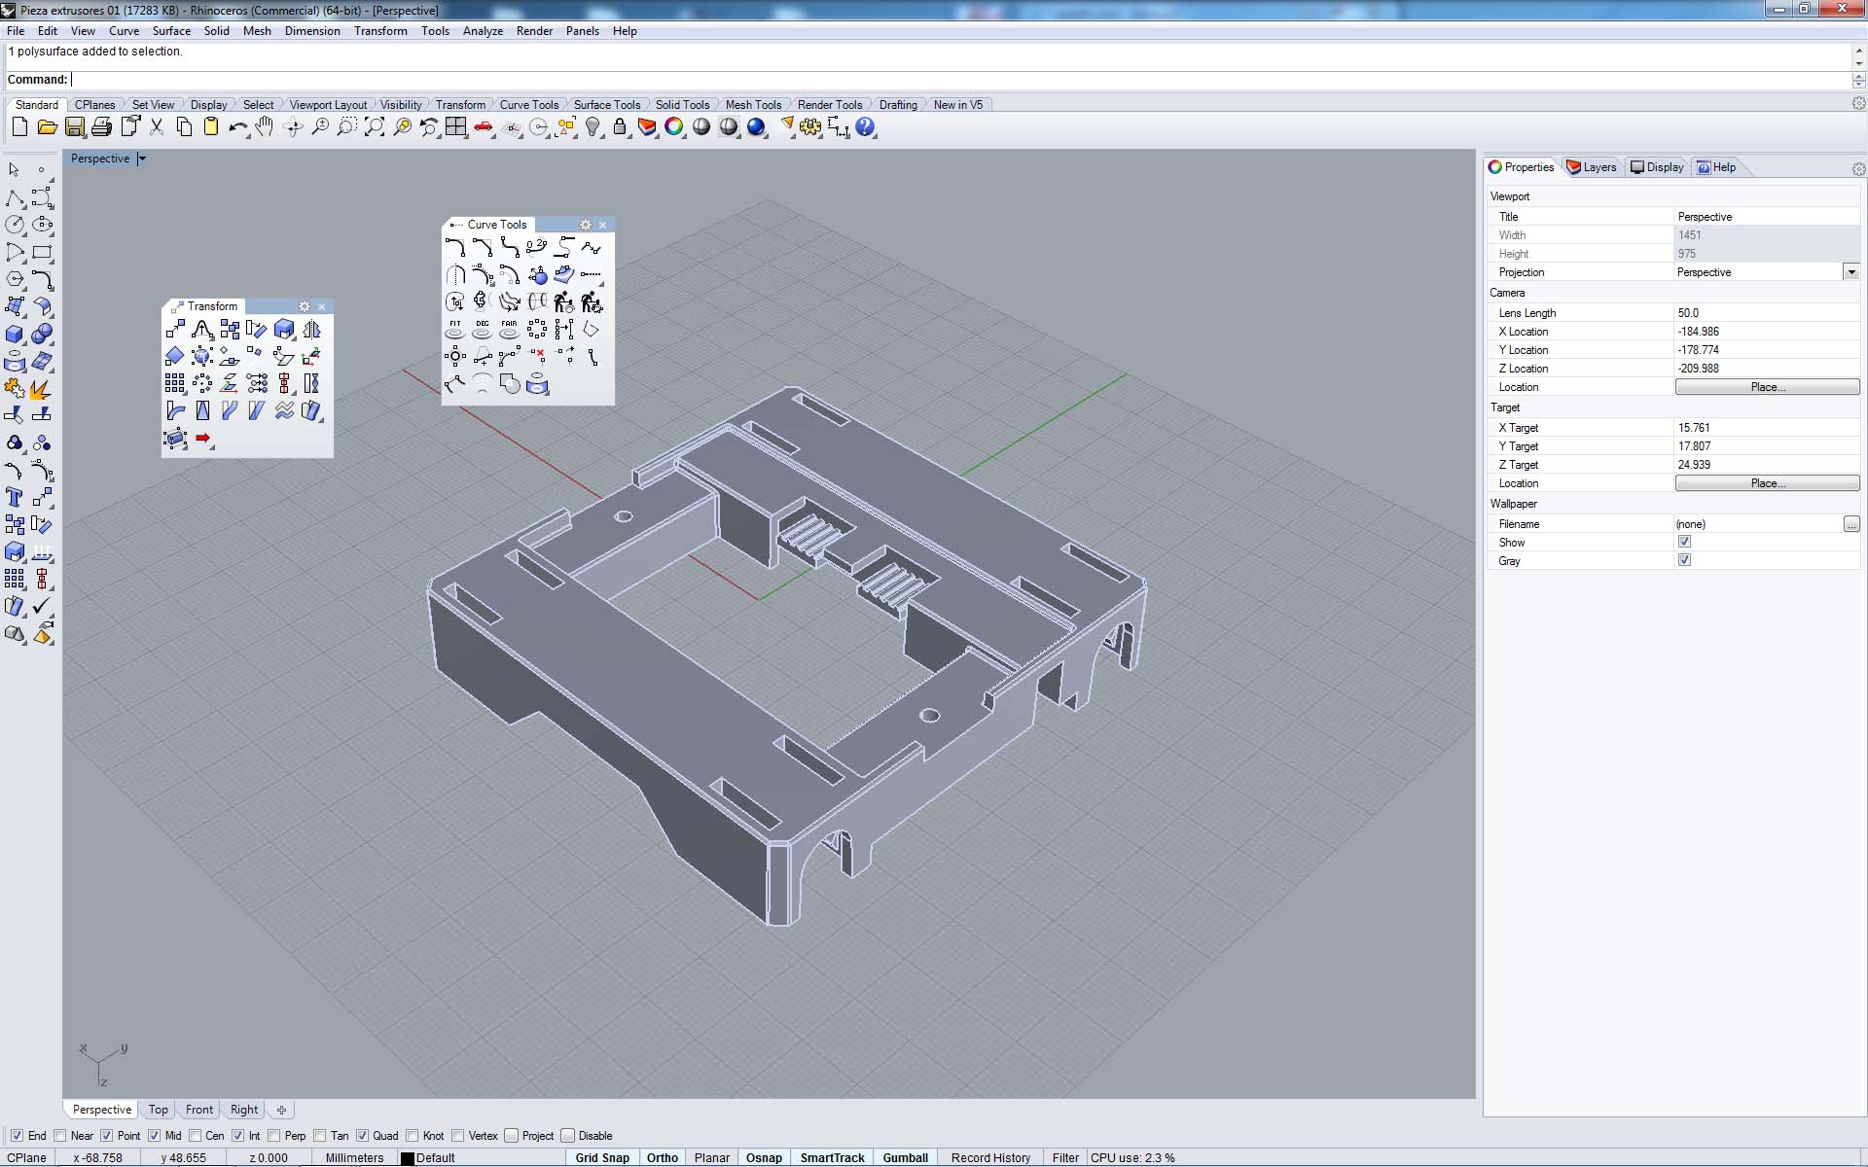This screenshot has width=1868, height=1167.
Task: Save the document with disk icon
Action: [x=74, y=127]
